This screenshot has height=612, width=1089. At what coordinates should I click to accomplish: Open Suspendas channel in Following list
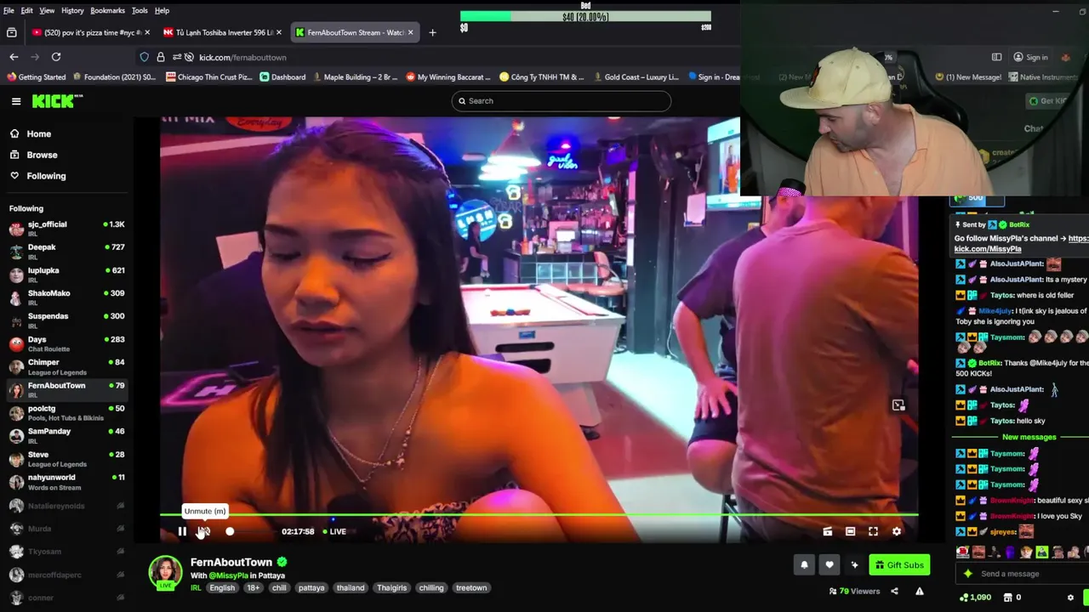coord(66,320)
